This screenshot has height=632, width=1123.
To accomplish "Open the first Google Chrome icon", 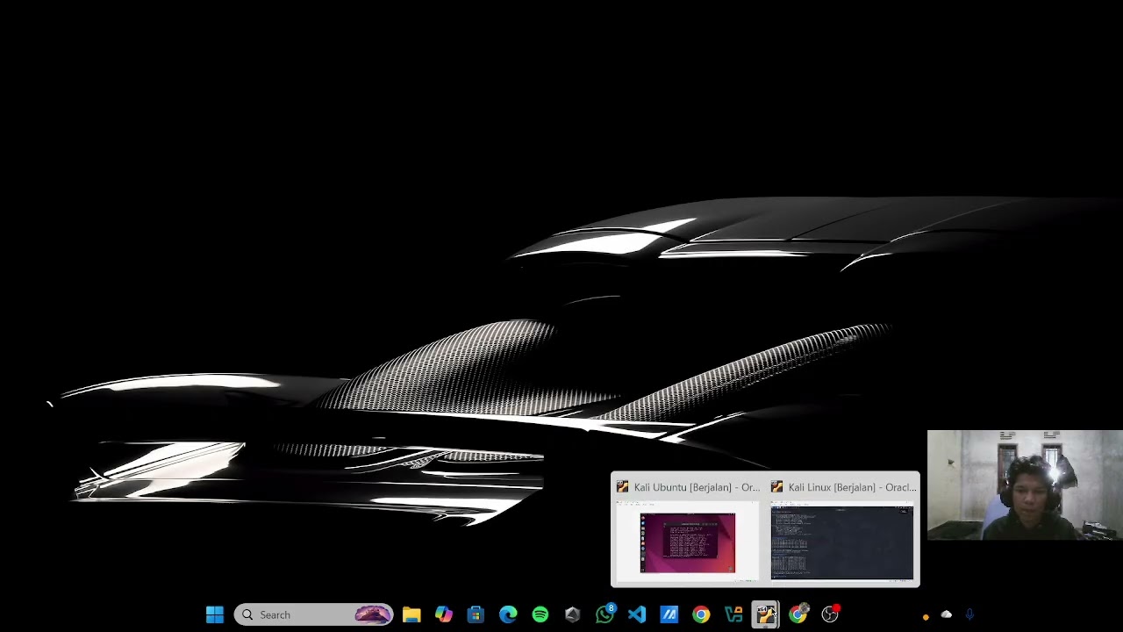I will pyautogui.click(x=701, y=614).
